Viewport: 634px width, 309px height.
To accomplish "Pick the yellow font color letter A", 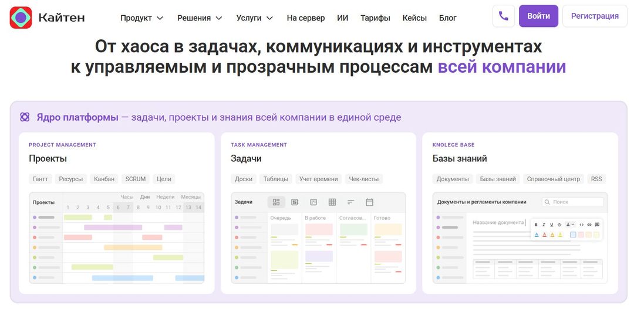I will pyautogui.click(x=560, y=235).
